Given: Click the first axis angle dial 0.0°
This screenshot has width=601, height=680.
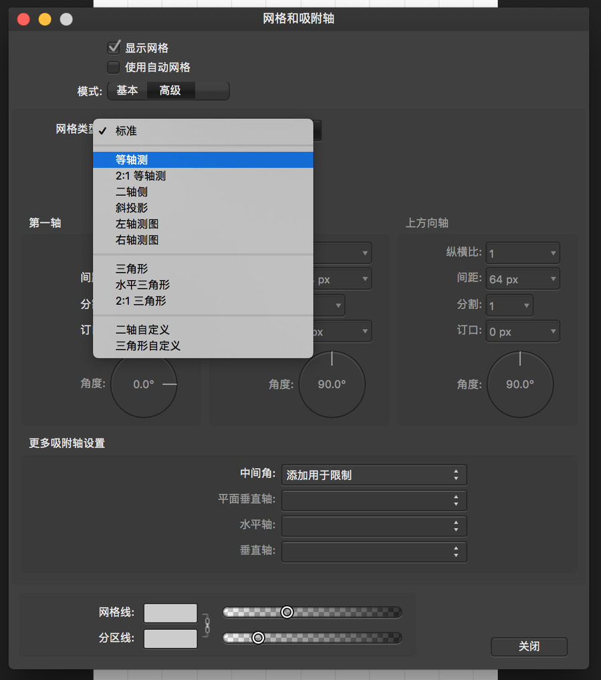Looking at the screenshot, I should click(x=144, y=384).
